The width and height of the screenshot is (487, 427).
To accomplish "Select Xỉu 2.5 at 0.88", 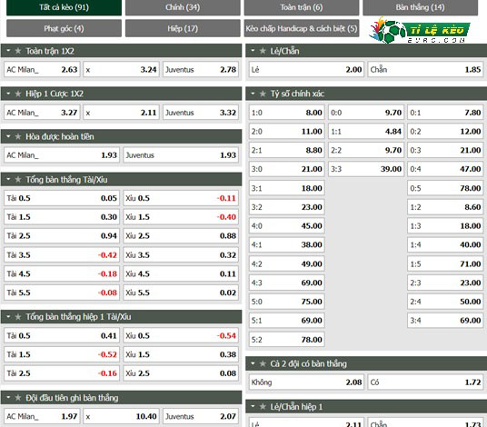I will [x=181, y=235].
